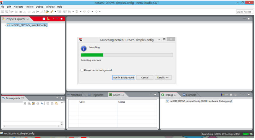Viewport: 255px width, 140px height.
Task: Click the Save All icon in toolbar
Action: [7, 12]
